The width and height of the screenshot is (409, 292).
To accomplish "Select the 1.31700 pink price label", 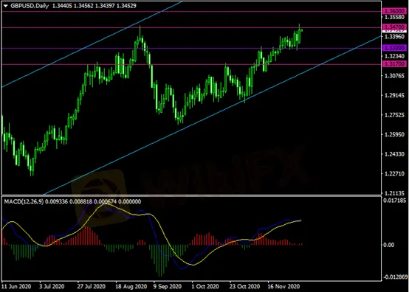I will pos(394,64).
